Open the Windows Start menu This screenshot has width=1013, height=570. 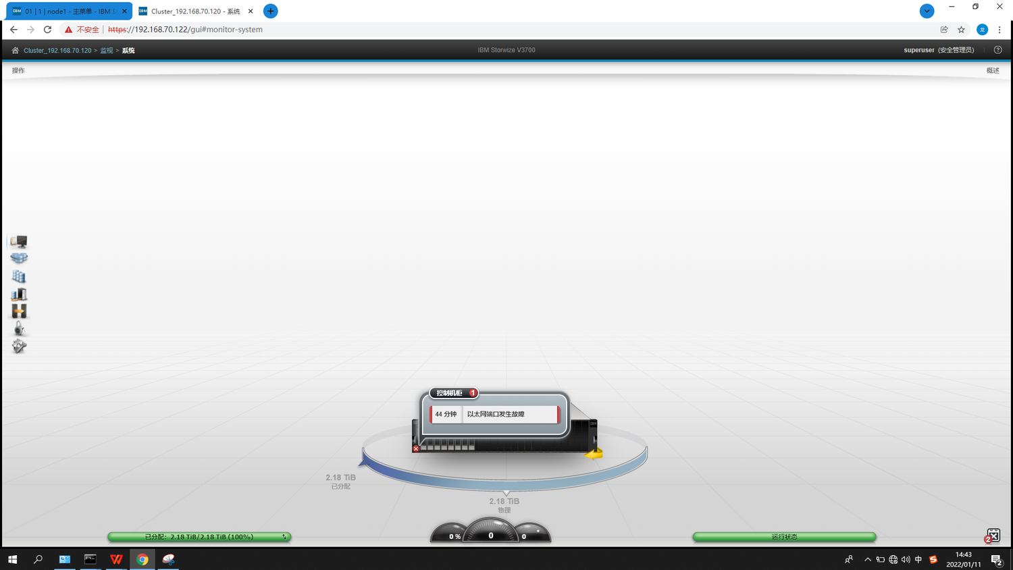[12, 559]
